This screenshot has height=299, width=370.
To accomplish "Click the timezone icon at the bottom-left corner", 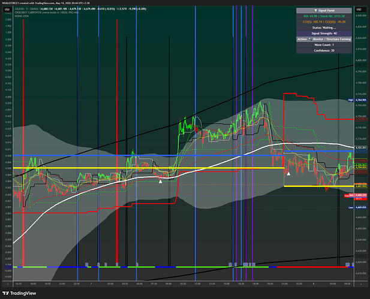I will (8, 284).
